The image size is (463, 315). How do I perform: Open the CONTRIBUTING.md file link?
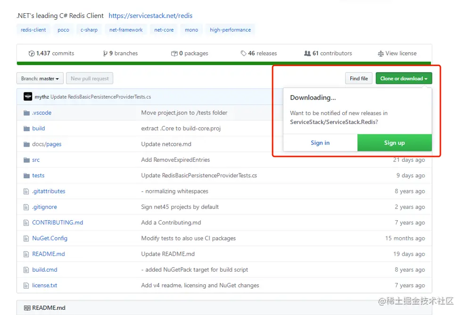coord(58,223)
